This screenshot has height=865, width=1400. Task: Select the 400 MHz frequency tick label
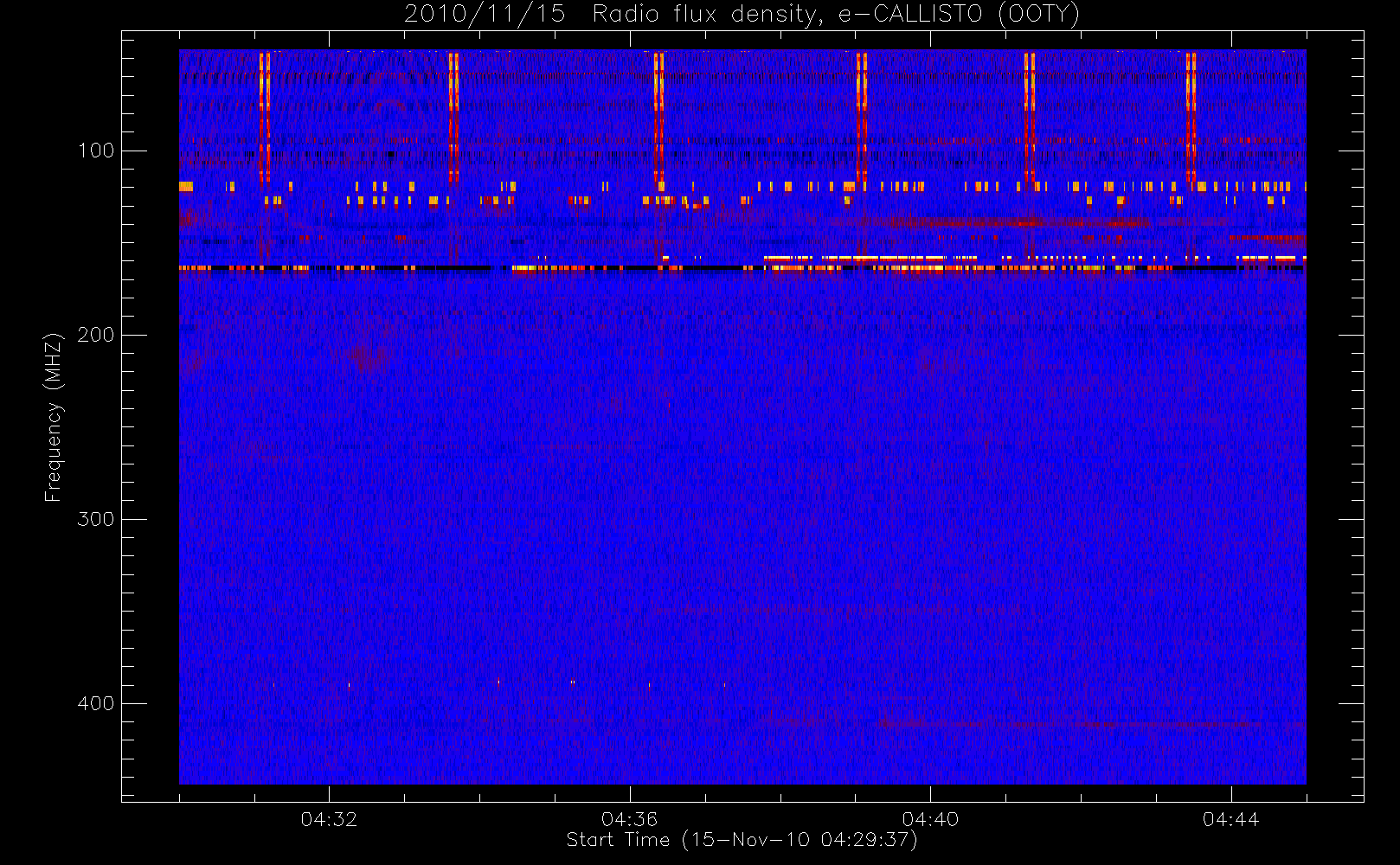pos(96,703)
